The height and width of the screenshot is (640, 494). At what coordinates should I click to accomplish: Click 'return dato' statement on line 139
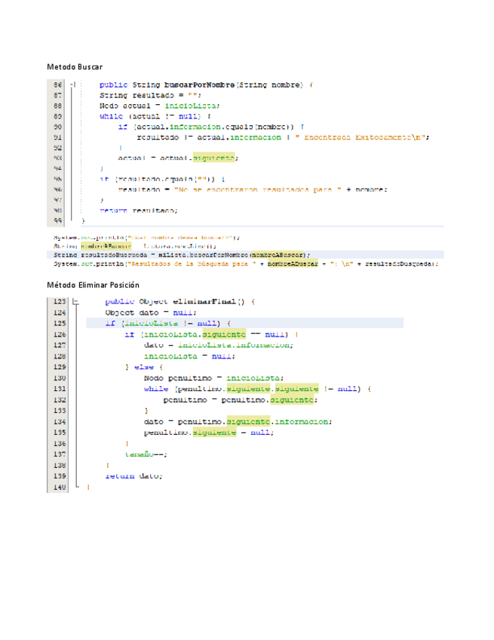click(133, 476)
